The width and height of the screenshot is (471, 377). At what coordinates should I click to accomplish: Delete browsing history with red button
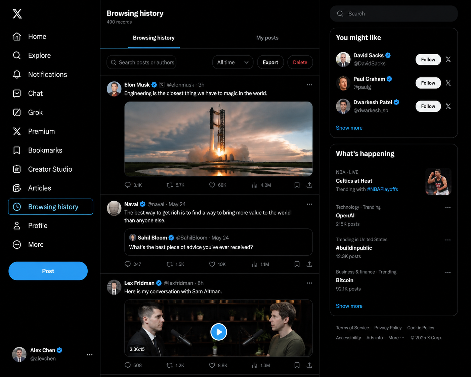point(300,62)
